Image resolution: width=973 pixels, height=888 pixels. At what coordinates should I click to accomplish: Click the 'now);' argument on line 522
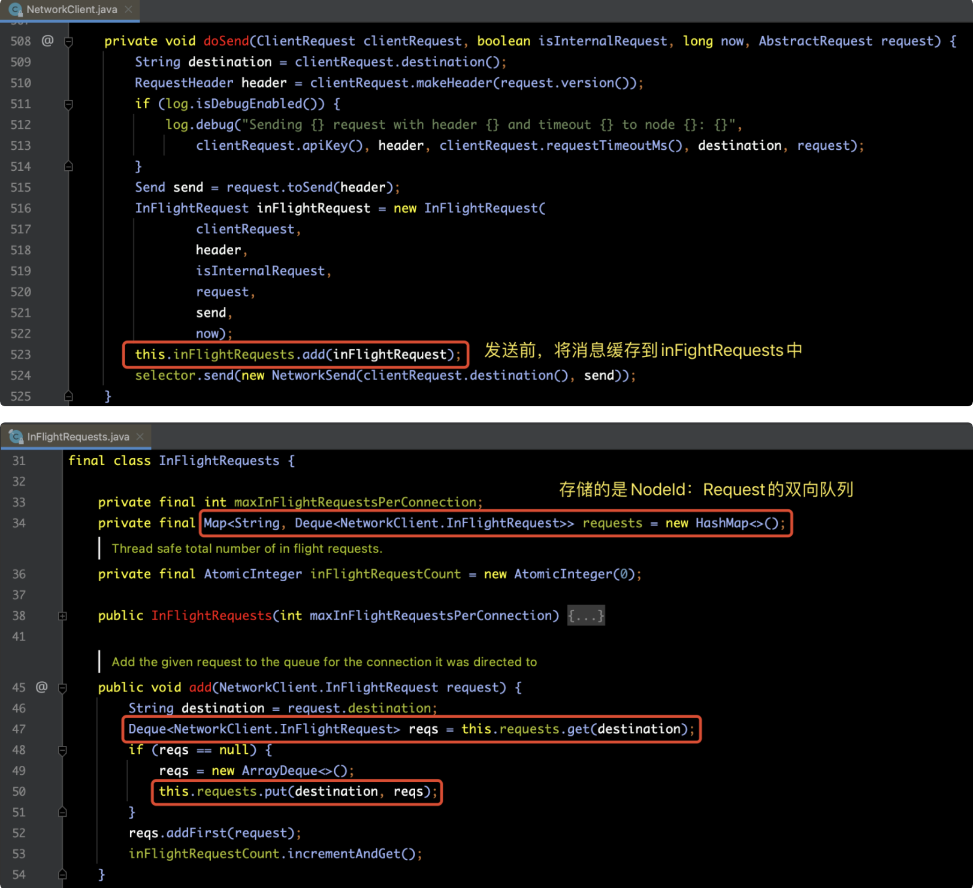[x=214, y=334]
